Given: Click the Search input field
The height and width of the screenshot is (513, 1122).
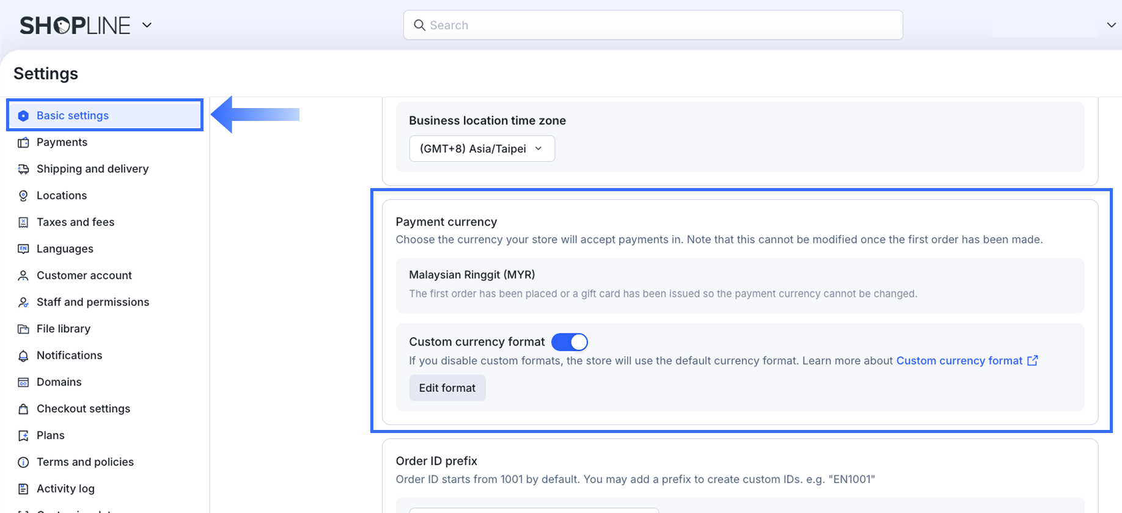Looking at the screenshot, I should pyautogui.click(x=653, y=25).
